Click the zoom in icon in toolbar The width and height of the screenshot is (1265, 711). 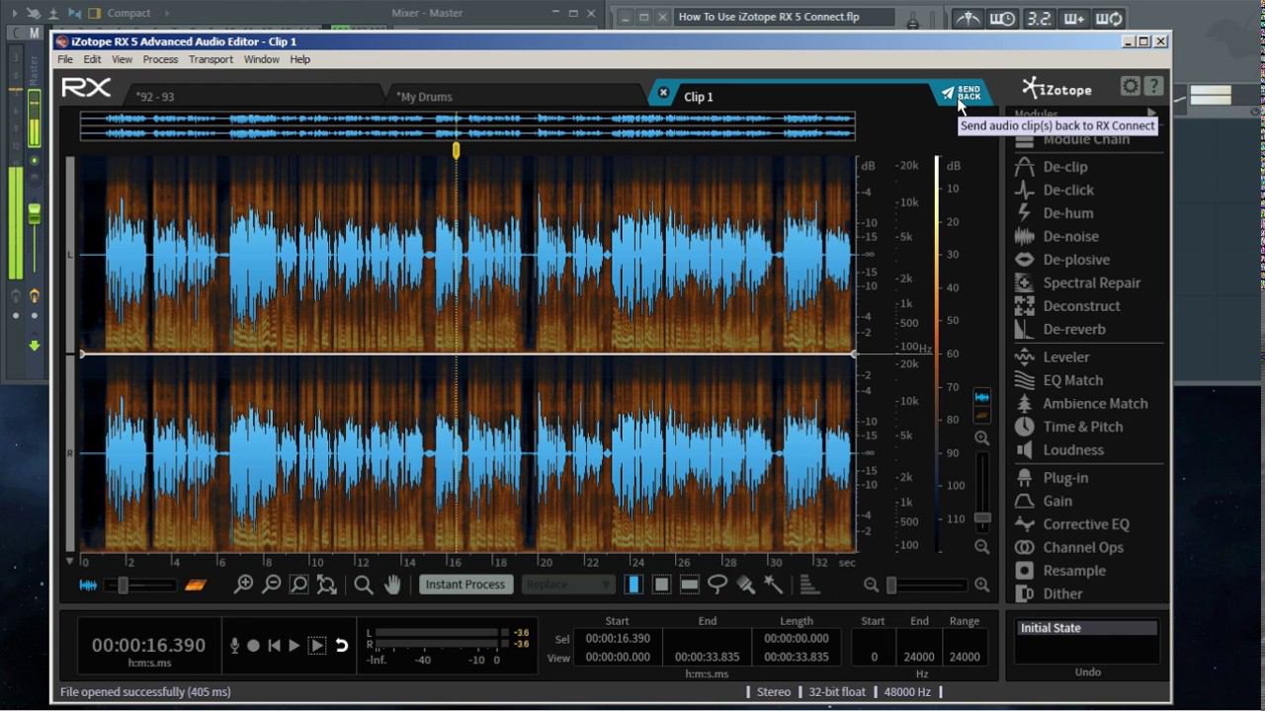(243, 585)
